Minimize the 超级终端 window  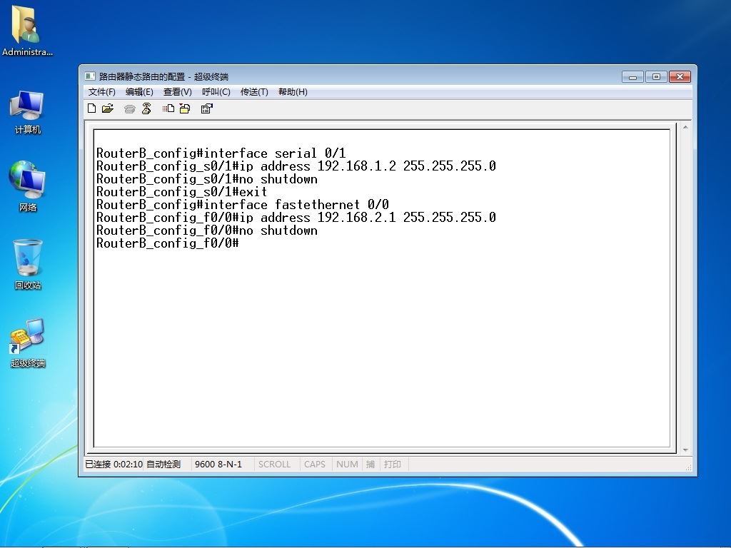[x=632, y=77]
